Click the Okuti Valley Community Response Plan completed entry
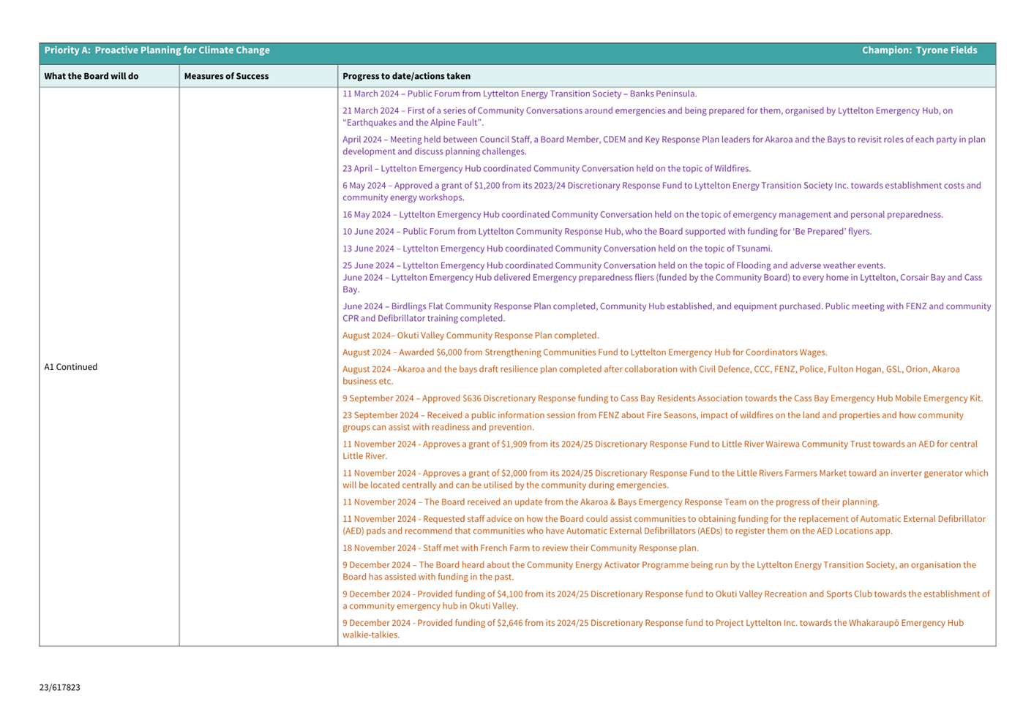The image size is (1023, 723). (470, 336)
